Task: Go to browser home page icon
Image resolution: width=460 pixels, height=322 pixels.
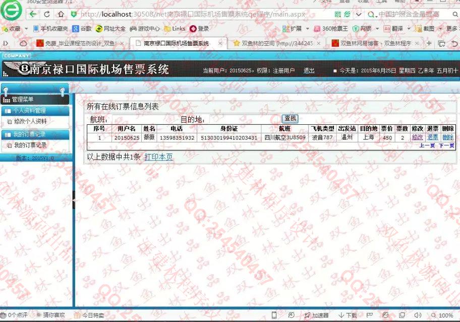Action: pyautogui.click(x=61, y=14)
